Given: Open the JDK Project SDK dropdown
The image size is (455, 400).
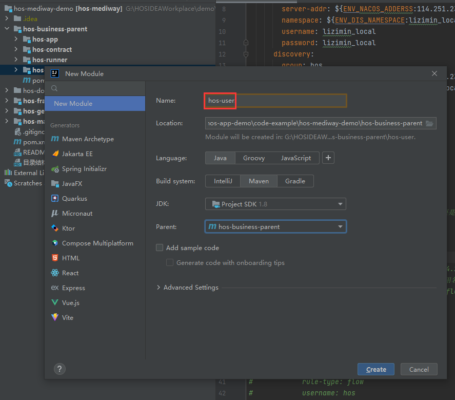Looking at the screenshot, I should pyautogui.click(x=275, y=204).
